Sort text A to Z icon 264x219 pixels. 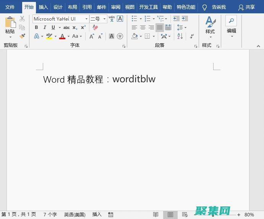tap(180, 36)
